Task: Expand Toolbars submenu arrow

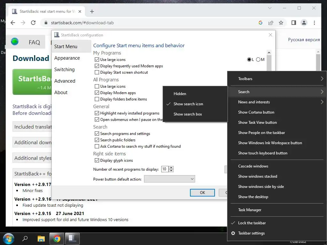Action: point(322,79)
